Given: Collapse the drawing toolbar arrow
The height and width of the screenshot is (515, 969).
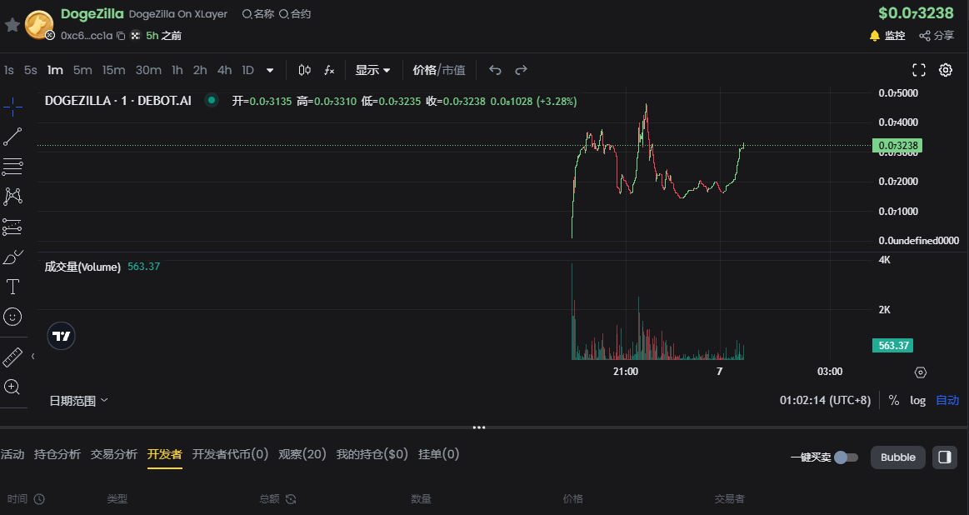Looking at the screenshot, I should click(32, 356).
